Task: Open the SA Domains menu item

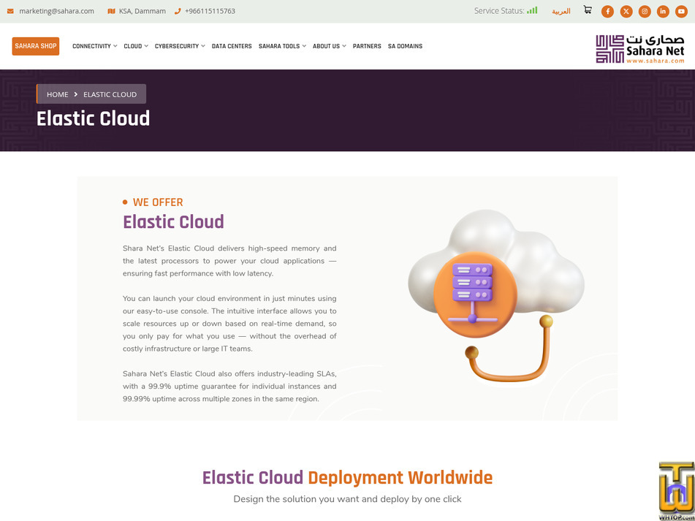Action: 405,46
